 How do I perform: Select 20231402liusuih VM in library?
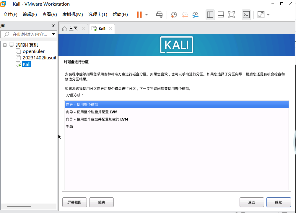(x=40, y=58)
